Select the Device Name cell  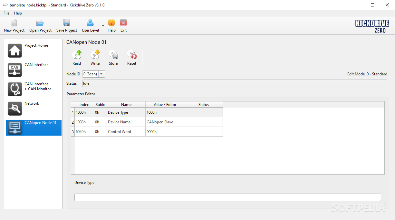(x=126, y=122)
